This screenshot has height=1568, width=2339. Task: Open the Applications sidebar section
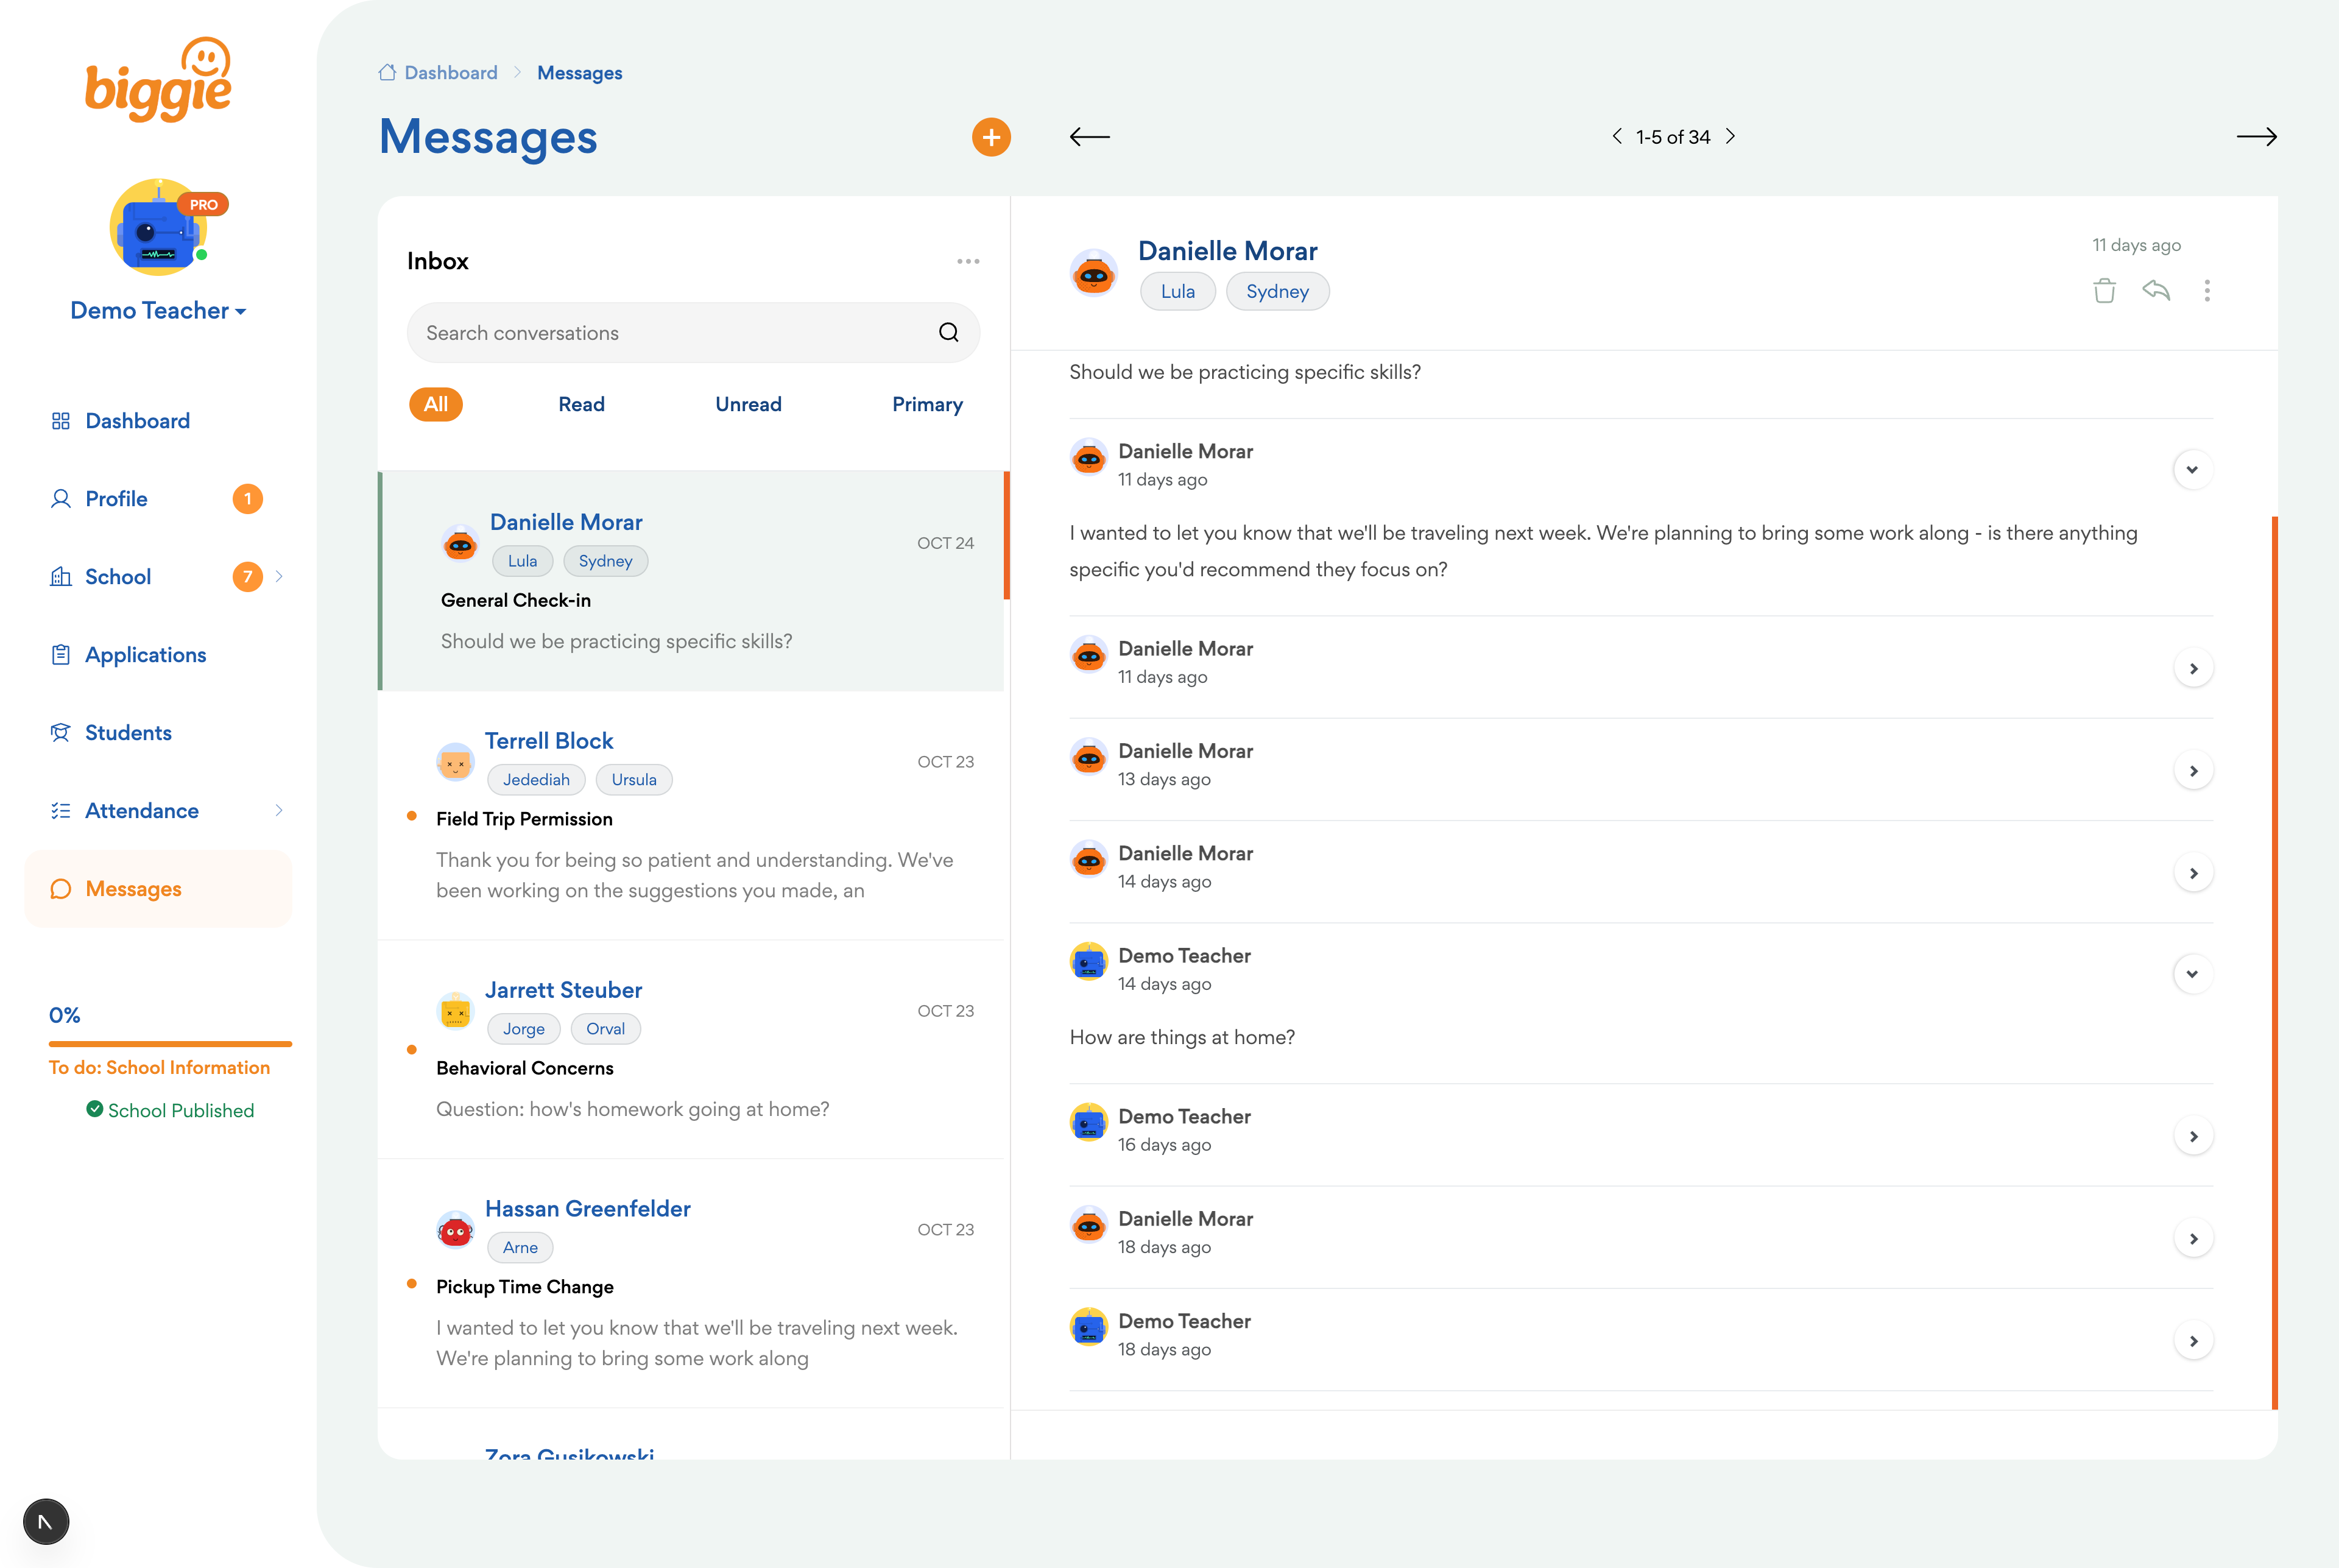click(x=146, y=654)
